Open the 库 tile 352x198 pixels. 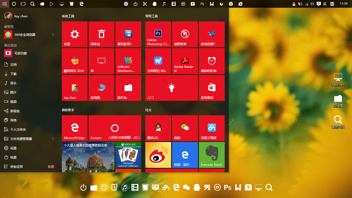pos(102,61)
